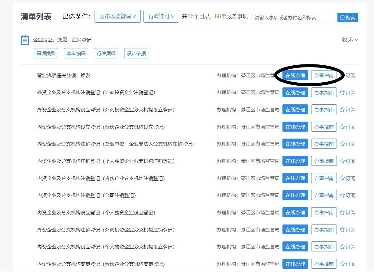Click the search magnifier button
The width and height of the screenshot is (374, 272).
[x=348, y=18]
